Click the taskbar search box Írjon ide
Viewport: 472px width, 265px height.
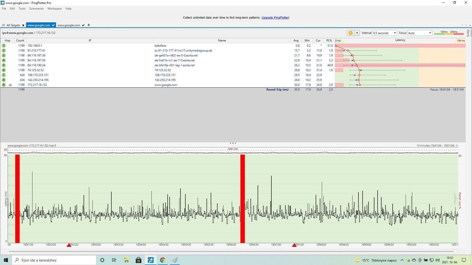(54, 260)
